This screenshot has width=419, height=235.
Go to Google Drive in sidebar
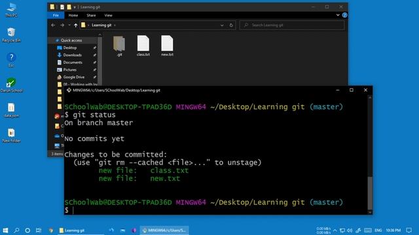[74, 77]
